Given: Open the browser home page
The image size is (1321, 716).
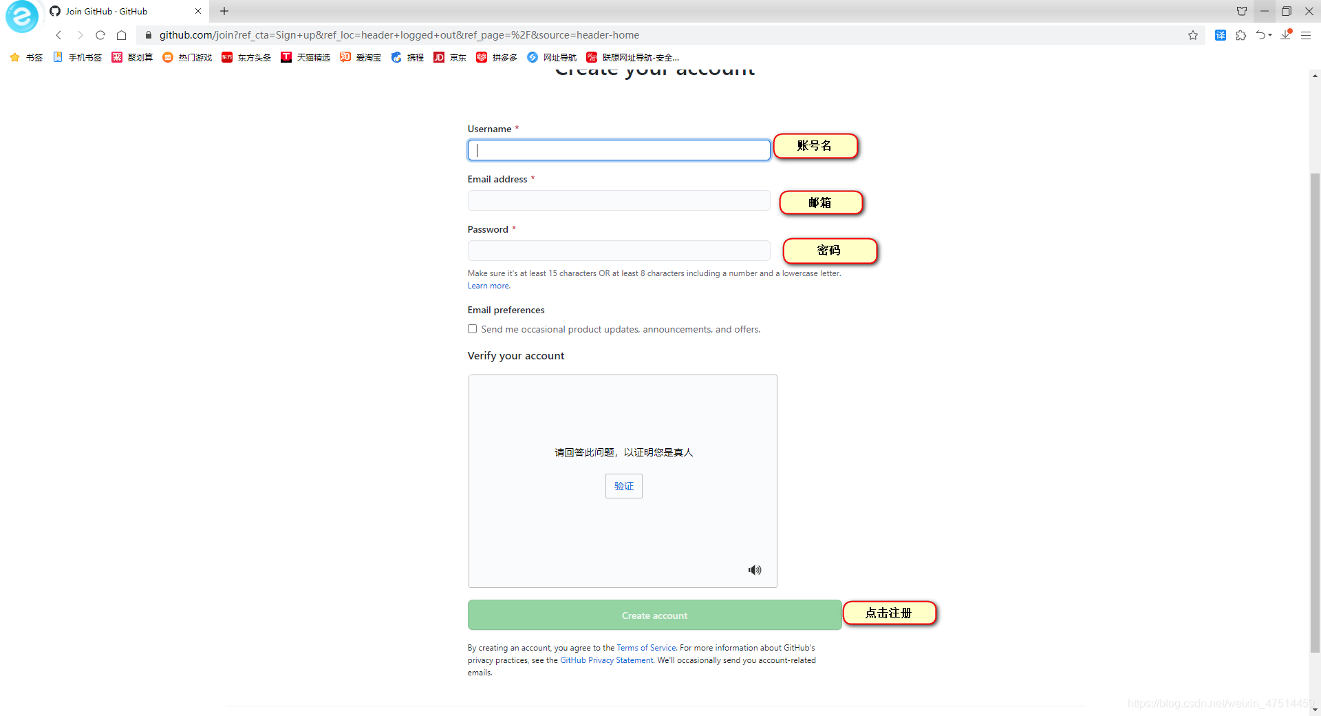Looking at the screenshot, I should [x=122, y=35].
